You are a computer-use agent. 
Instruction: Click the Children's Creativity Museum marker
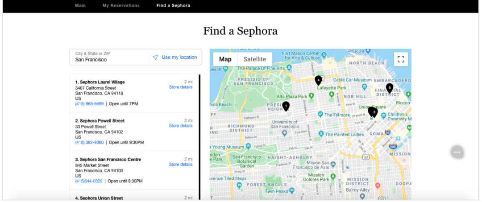pyautogui.click(x=384, y=116)
